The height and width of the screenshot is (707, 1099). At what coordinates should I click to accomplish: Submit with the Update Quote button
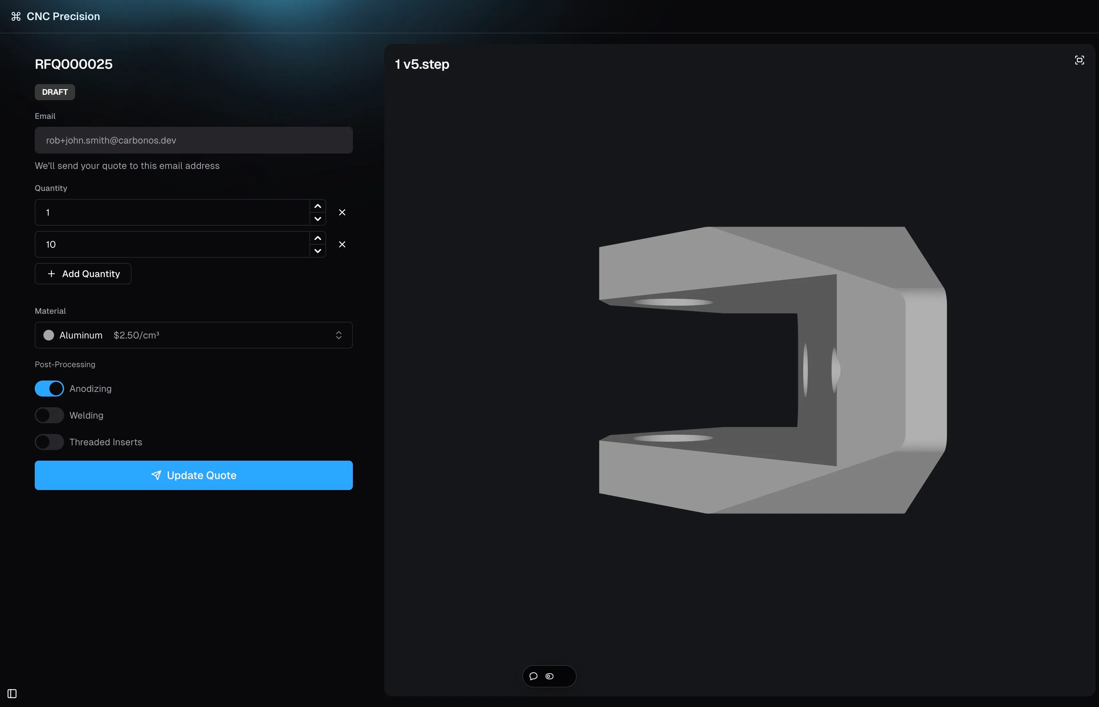click(194, 475)
